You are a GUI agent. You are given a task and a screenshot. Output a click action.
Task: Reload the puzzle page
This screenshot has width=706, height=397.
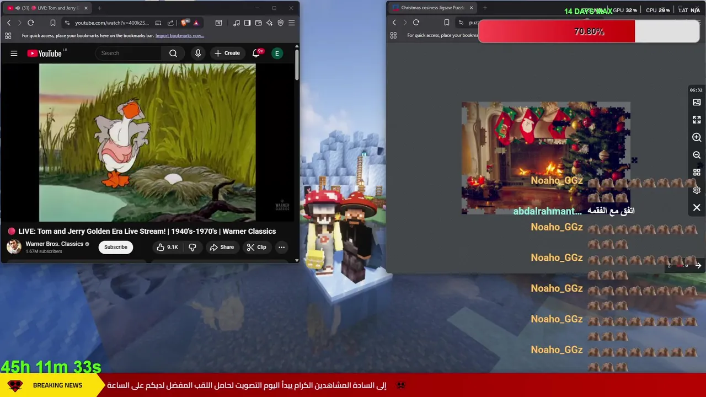416,22
